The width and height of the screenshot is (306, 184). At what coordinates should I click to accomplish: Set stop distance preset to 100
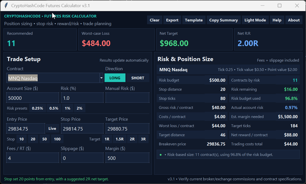pos(57,139)
